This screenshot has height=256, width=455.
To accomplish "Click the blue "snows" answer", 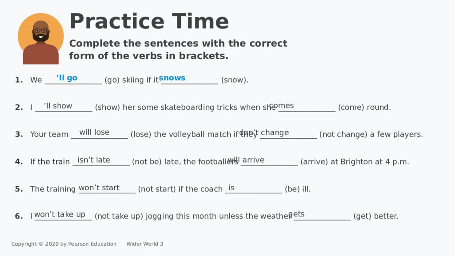I will pyautogui.click(x=172, y=78).
